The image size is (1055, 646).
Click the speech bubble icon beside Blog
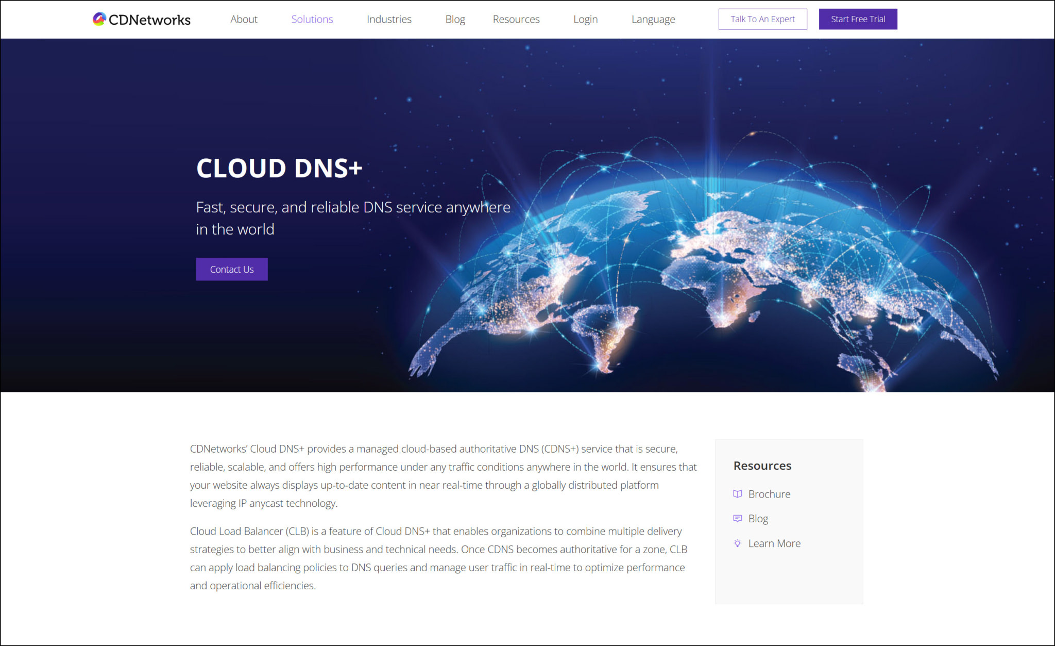[x=738, y=518]
